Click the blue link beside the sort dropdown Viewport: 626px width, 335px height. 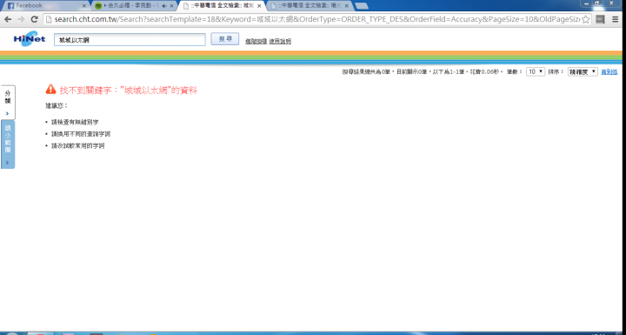(x=609, y=72)
